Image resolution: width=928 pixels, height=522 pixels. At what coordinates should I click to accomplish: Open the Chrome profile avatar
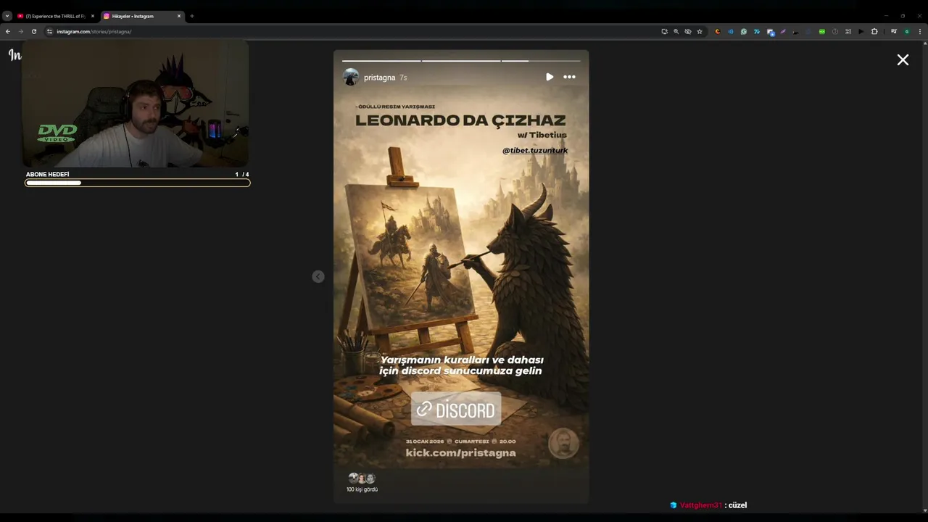click(x=907, y=32)
